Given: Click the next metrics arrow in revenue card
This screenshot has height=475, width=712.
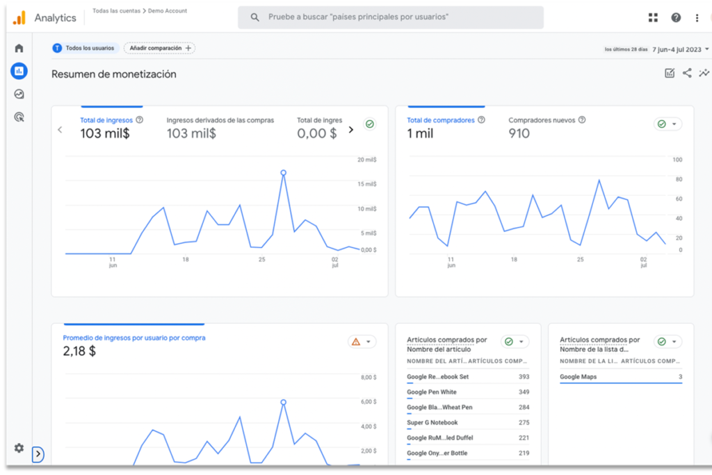Looking at the screenshot, I should pyautogui.click(x=351, y=129).
